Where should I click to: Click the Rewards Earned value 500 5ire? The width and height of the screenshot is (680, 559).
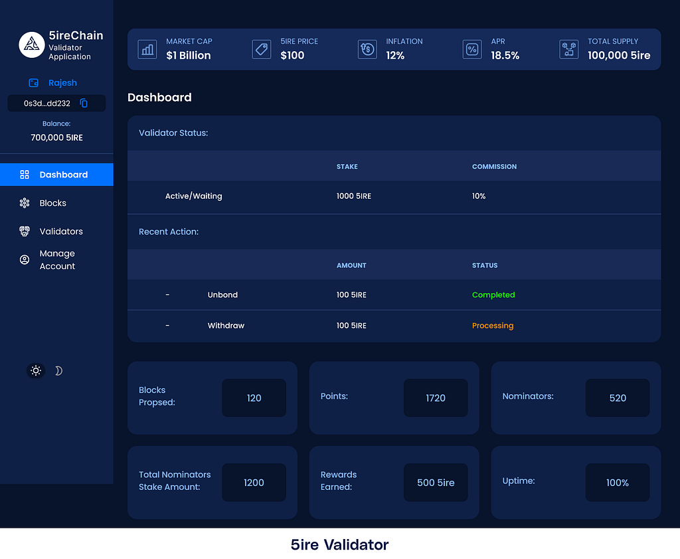(x=436, y=483)
